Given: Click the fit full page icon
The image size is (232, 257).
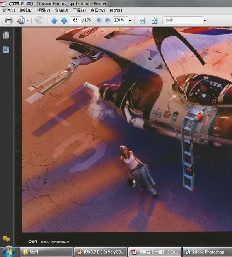Looking at the screenshot, I should [x=154, y=21].
